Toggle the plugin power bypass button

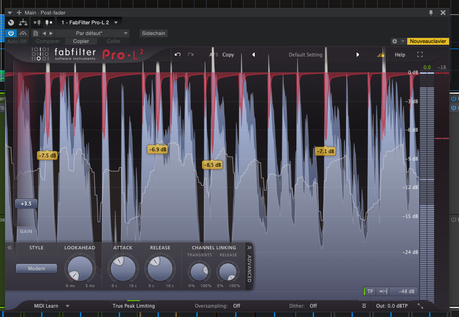tap(11, 33)
